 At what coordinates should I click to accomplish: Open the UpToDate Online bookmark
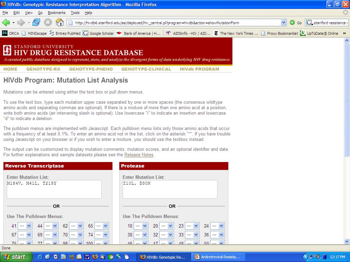[x=319, y=33]
